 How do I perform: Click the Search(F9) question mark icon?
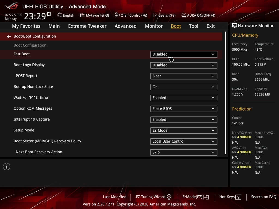(x=155, y=15)
